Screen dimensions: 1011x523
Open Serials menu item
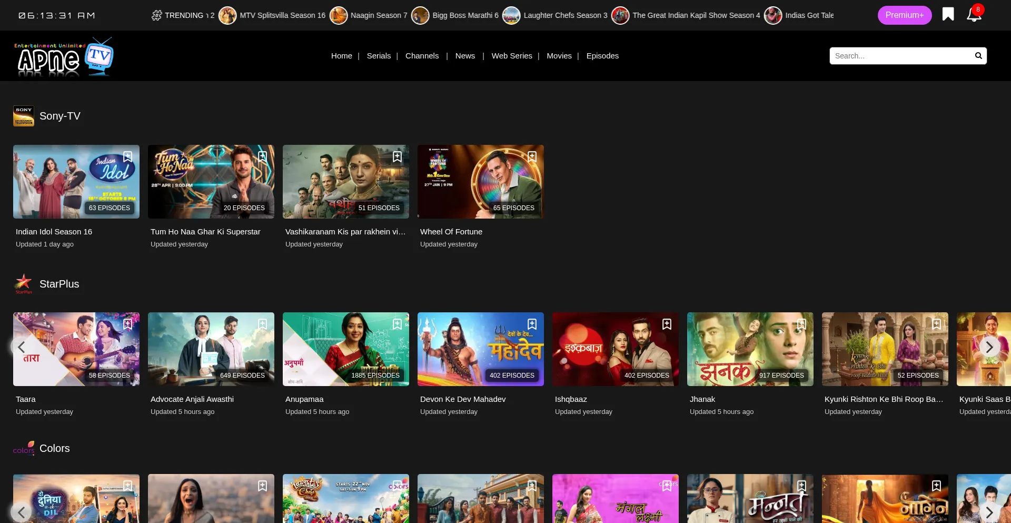pos(379,56)
